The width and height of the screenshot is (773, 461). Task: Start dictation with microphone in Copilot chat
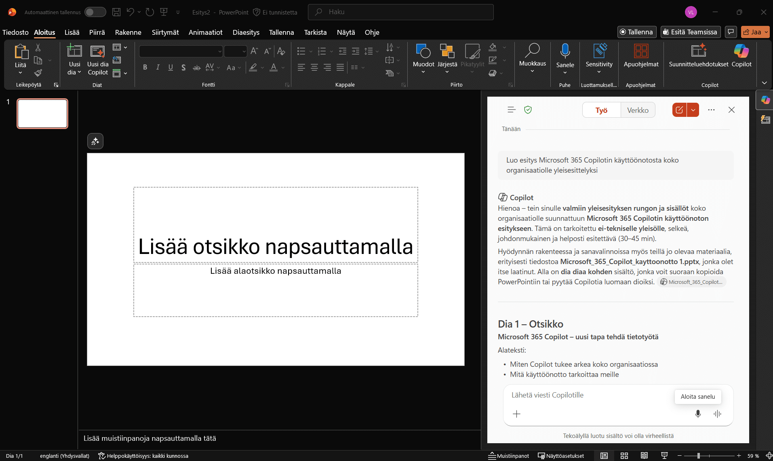tap(698, 414)
